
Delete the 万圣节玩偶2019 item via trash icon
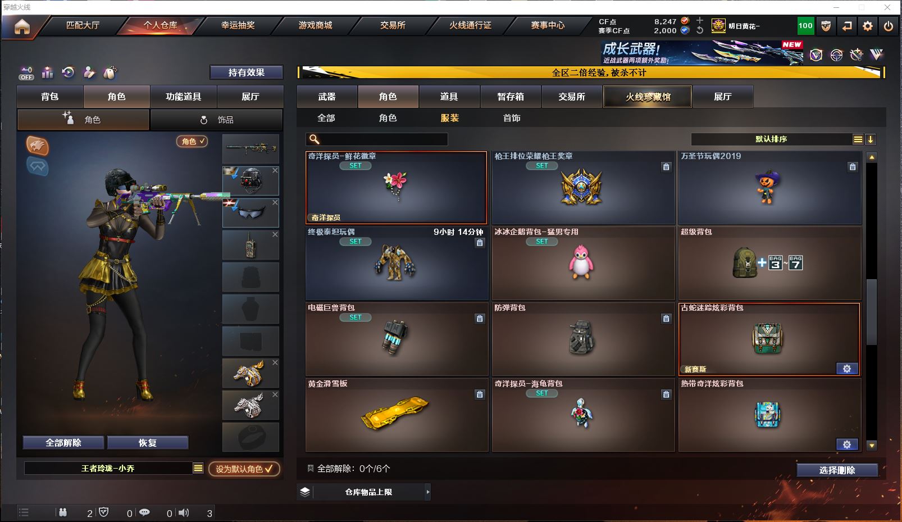pos(853,167)
